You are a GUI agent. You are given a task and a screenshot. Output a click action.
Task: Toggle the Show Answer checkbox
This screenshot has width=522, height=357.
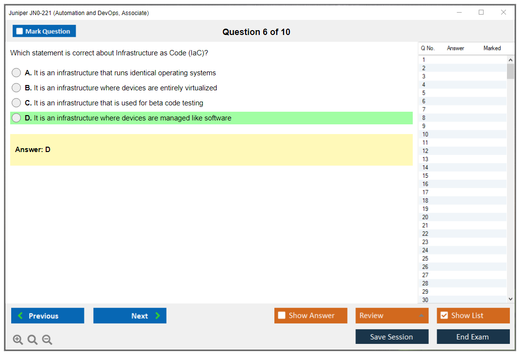click(282, 316)
